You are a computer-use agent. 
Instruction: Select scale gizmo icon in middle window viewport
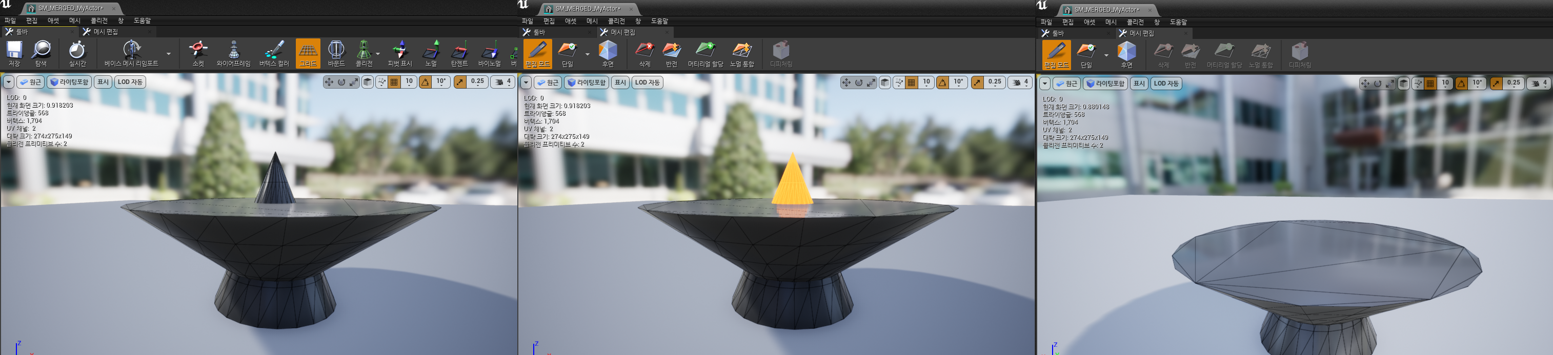pos(871,82)
